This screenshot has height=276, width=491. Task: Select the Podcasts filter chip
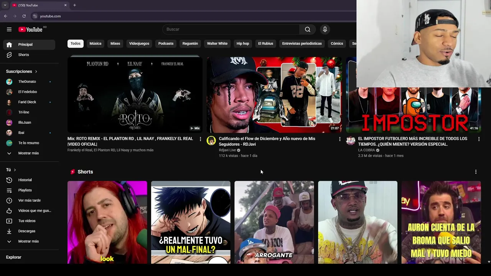coord(166,44)
